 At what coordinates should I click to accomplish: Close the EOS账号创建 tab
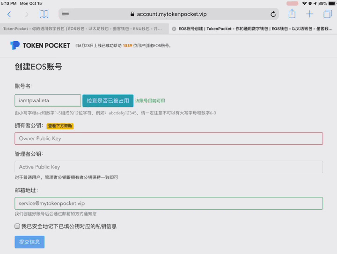pyautogui.click(x=174, y=29)
